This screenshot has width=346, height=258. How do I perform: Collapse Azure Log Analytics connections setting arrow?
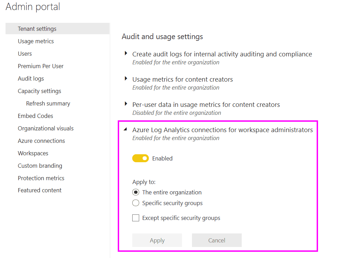[125, 129]
